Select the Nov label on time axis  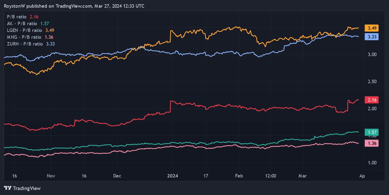coord(51,176)
